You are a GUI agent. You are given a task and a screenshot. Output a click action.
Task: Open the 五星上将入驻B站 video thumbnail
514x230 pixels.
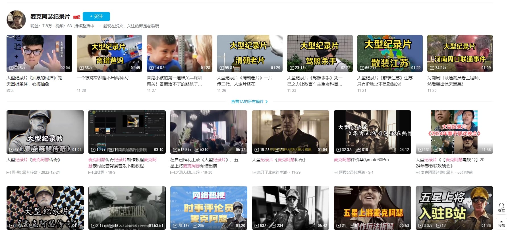(x=454, y=208)
